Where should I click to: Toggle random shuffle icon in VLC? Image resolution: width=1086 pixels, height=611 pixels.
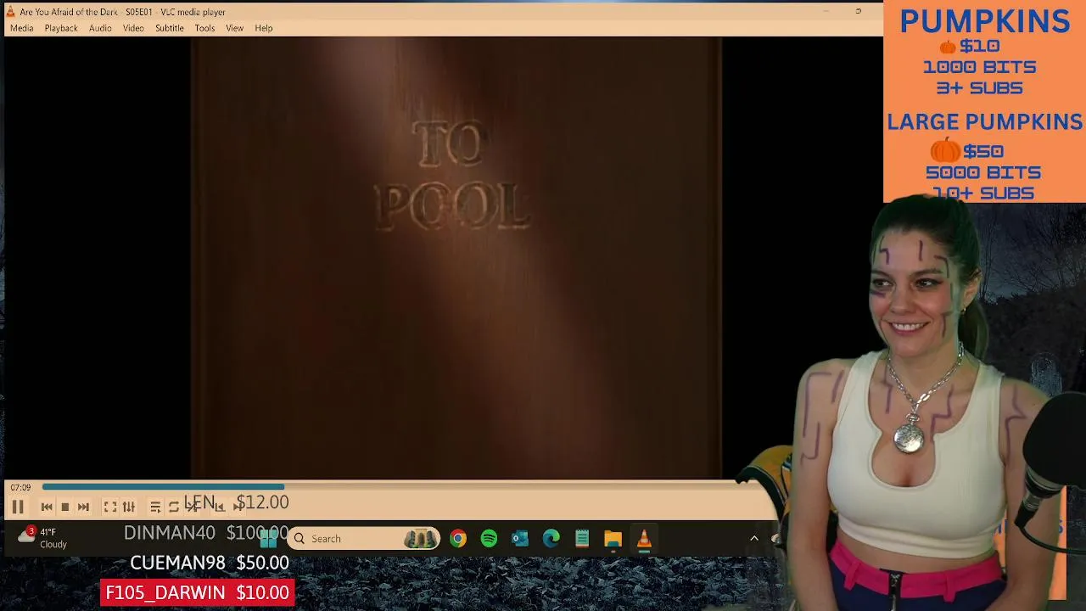[193, 507]
